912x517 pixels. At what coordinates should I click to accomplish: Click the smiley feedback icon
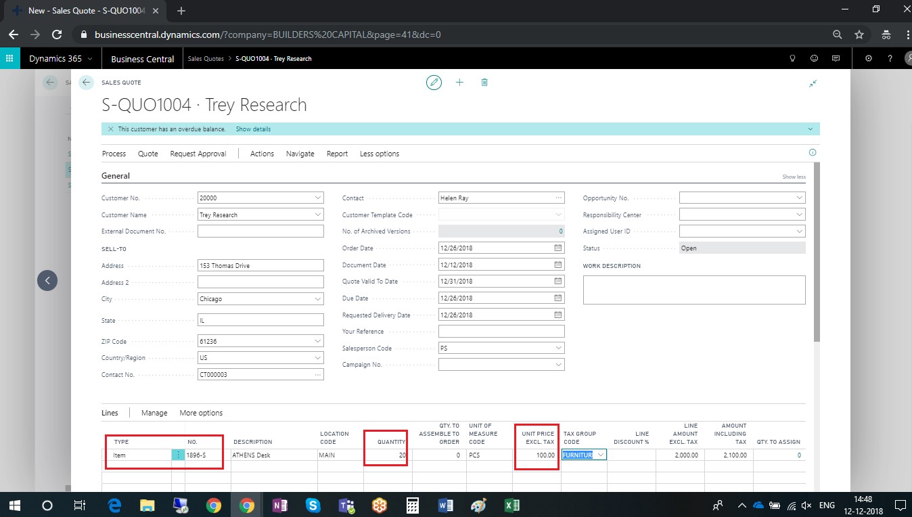[815, 59]
